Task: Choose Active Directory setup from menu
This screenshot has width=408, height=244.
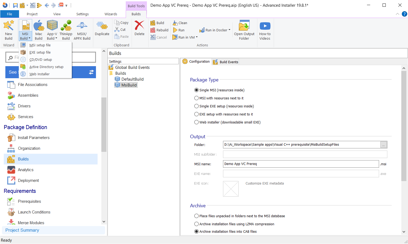Action: (x=46, y=67)
